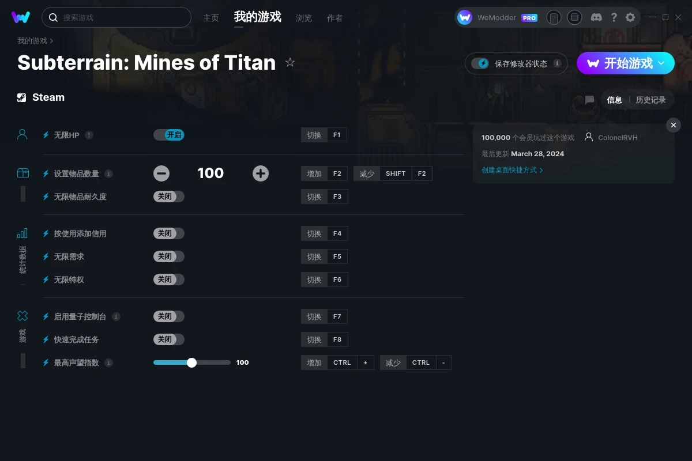Open settings gear icon
692x461 pixels.
630,17
